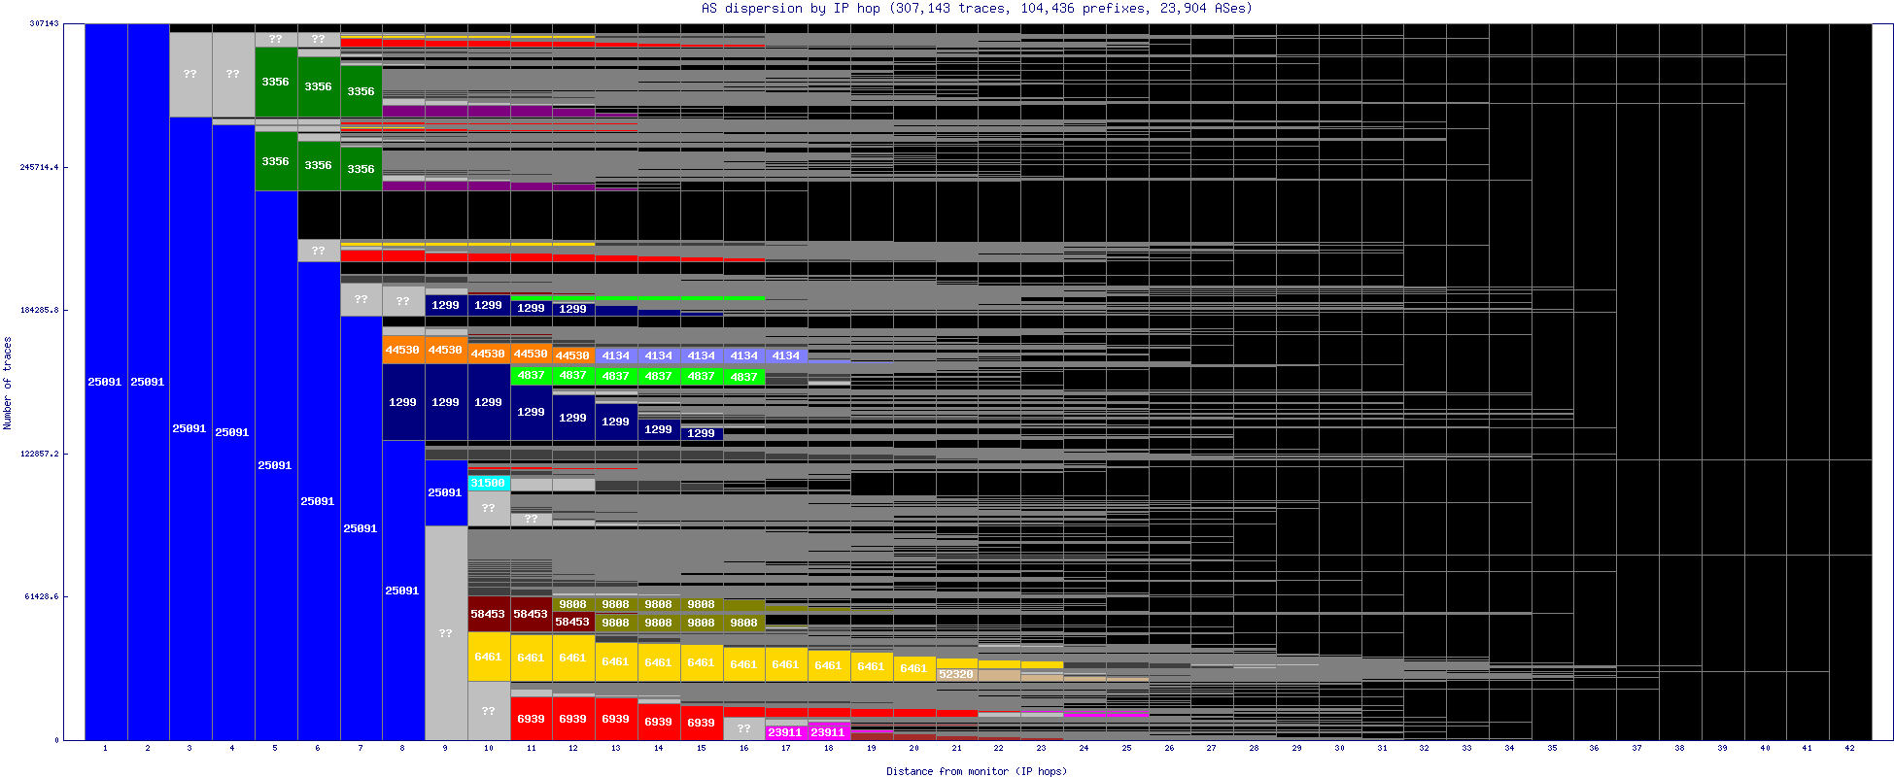Image resolution: width=1894 pixels, height=777 pixels.
Task: Pick the blue 25091 block at hop 6
Action: pos(319,501)
